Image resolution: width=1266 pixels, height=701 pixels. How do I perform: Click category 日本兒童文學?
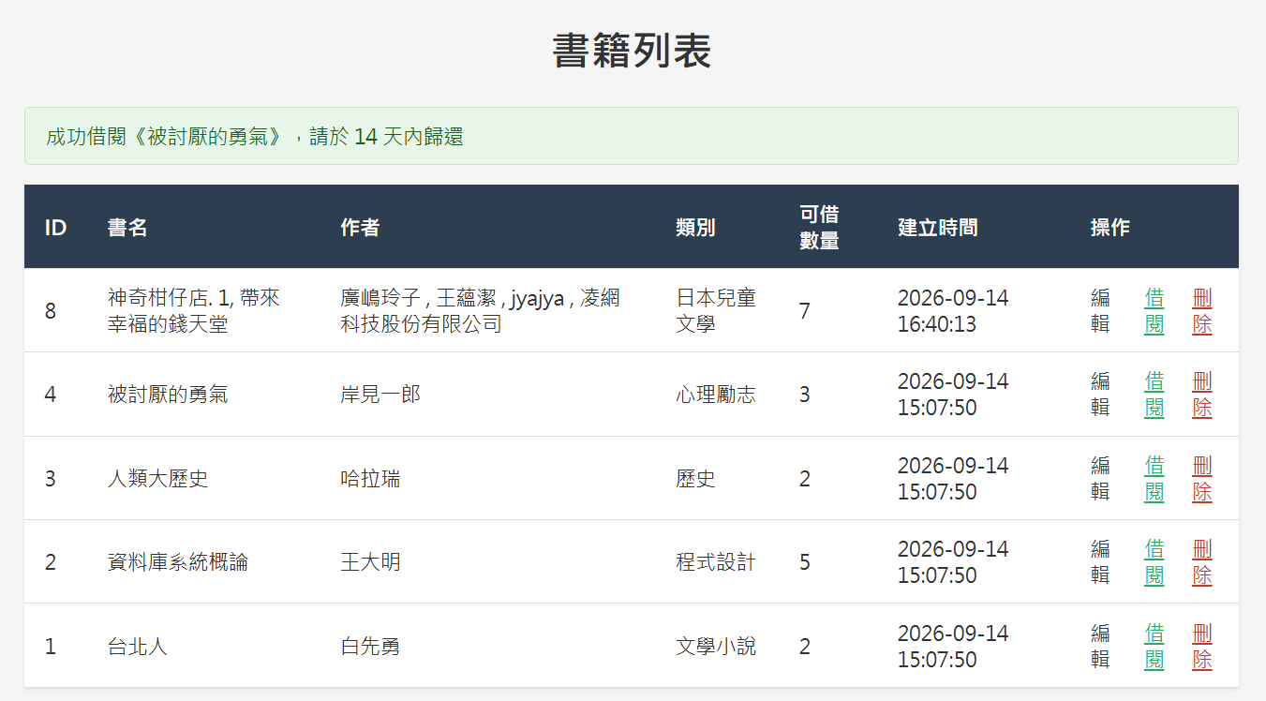[716, 311]
